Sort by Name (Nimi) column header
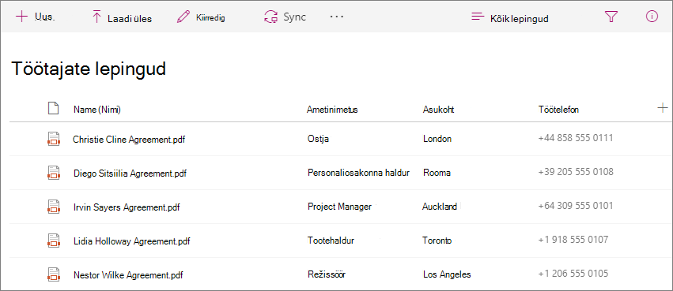Image resolution: width=673 pixels, height=291 pixels. (x=97, y=110)
